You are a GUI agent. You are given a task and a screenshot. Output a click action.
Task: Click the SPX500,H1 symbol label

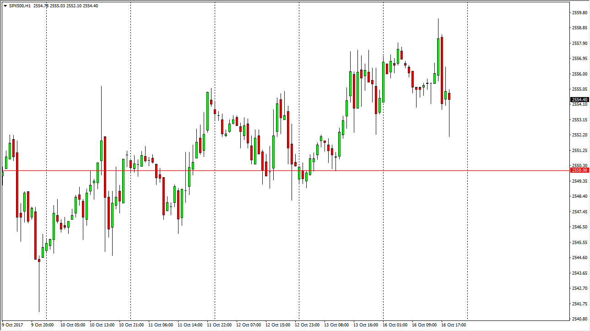(x=20, y=6)
